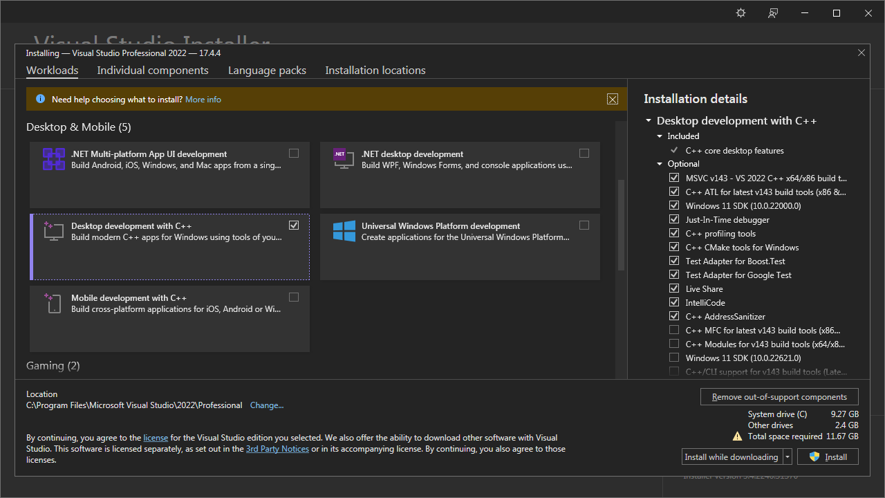Click Remove out-of-support components button
This screenshot has height=498, width=885.
(779, 397)
